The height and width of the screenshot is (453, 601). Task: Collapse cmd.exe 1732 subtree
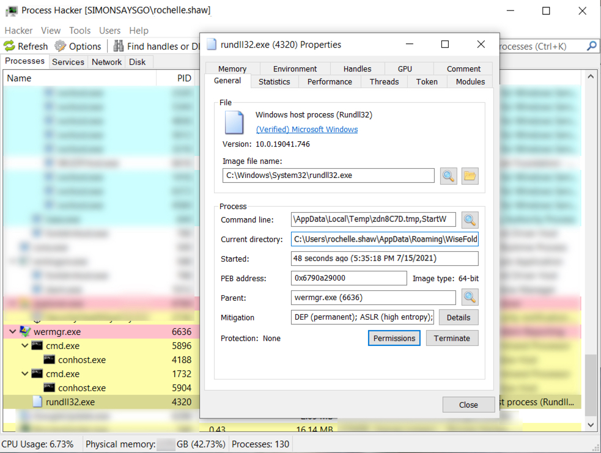coord(25,374)
